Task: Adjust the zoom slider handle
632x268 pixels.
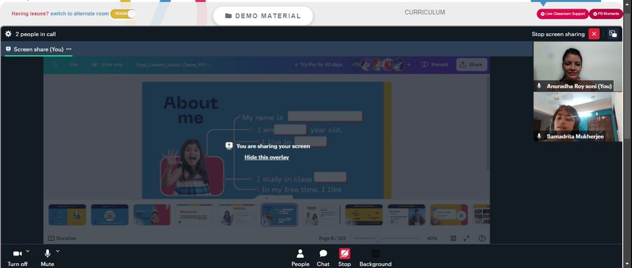Action: (x=378, y=238)
